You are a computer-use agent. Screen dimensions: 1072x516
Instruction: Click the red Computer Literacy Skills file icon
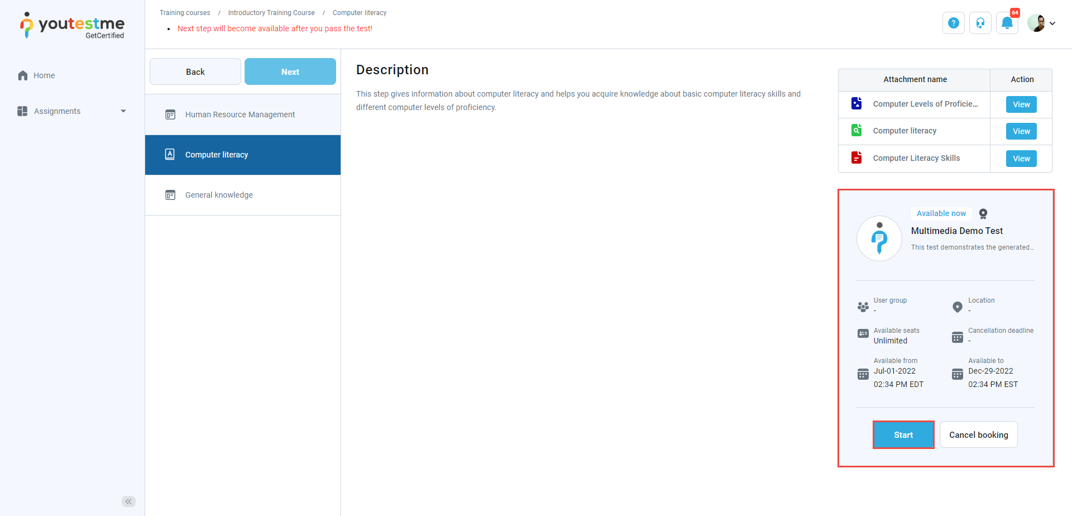tap(856, 157)
